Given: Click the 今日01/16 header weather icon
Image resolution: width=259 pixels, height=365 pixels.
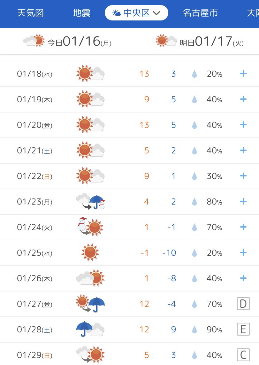Looking at the screenshot, I should click(x=34, y=41).
